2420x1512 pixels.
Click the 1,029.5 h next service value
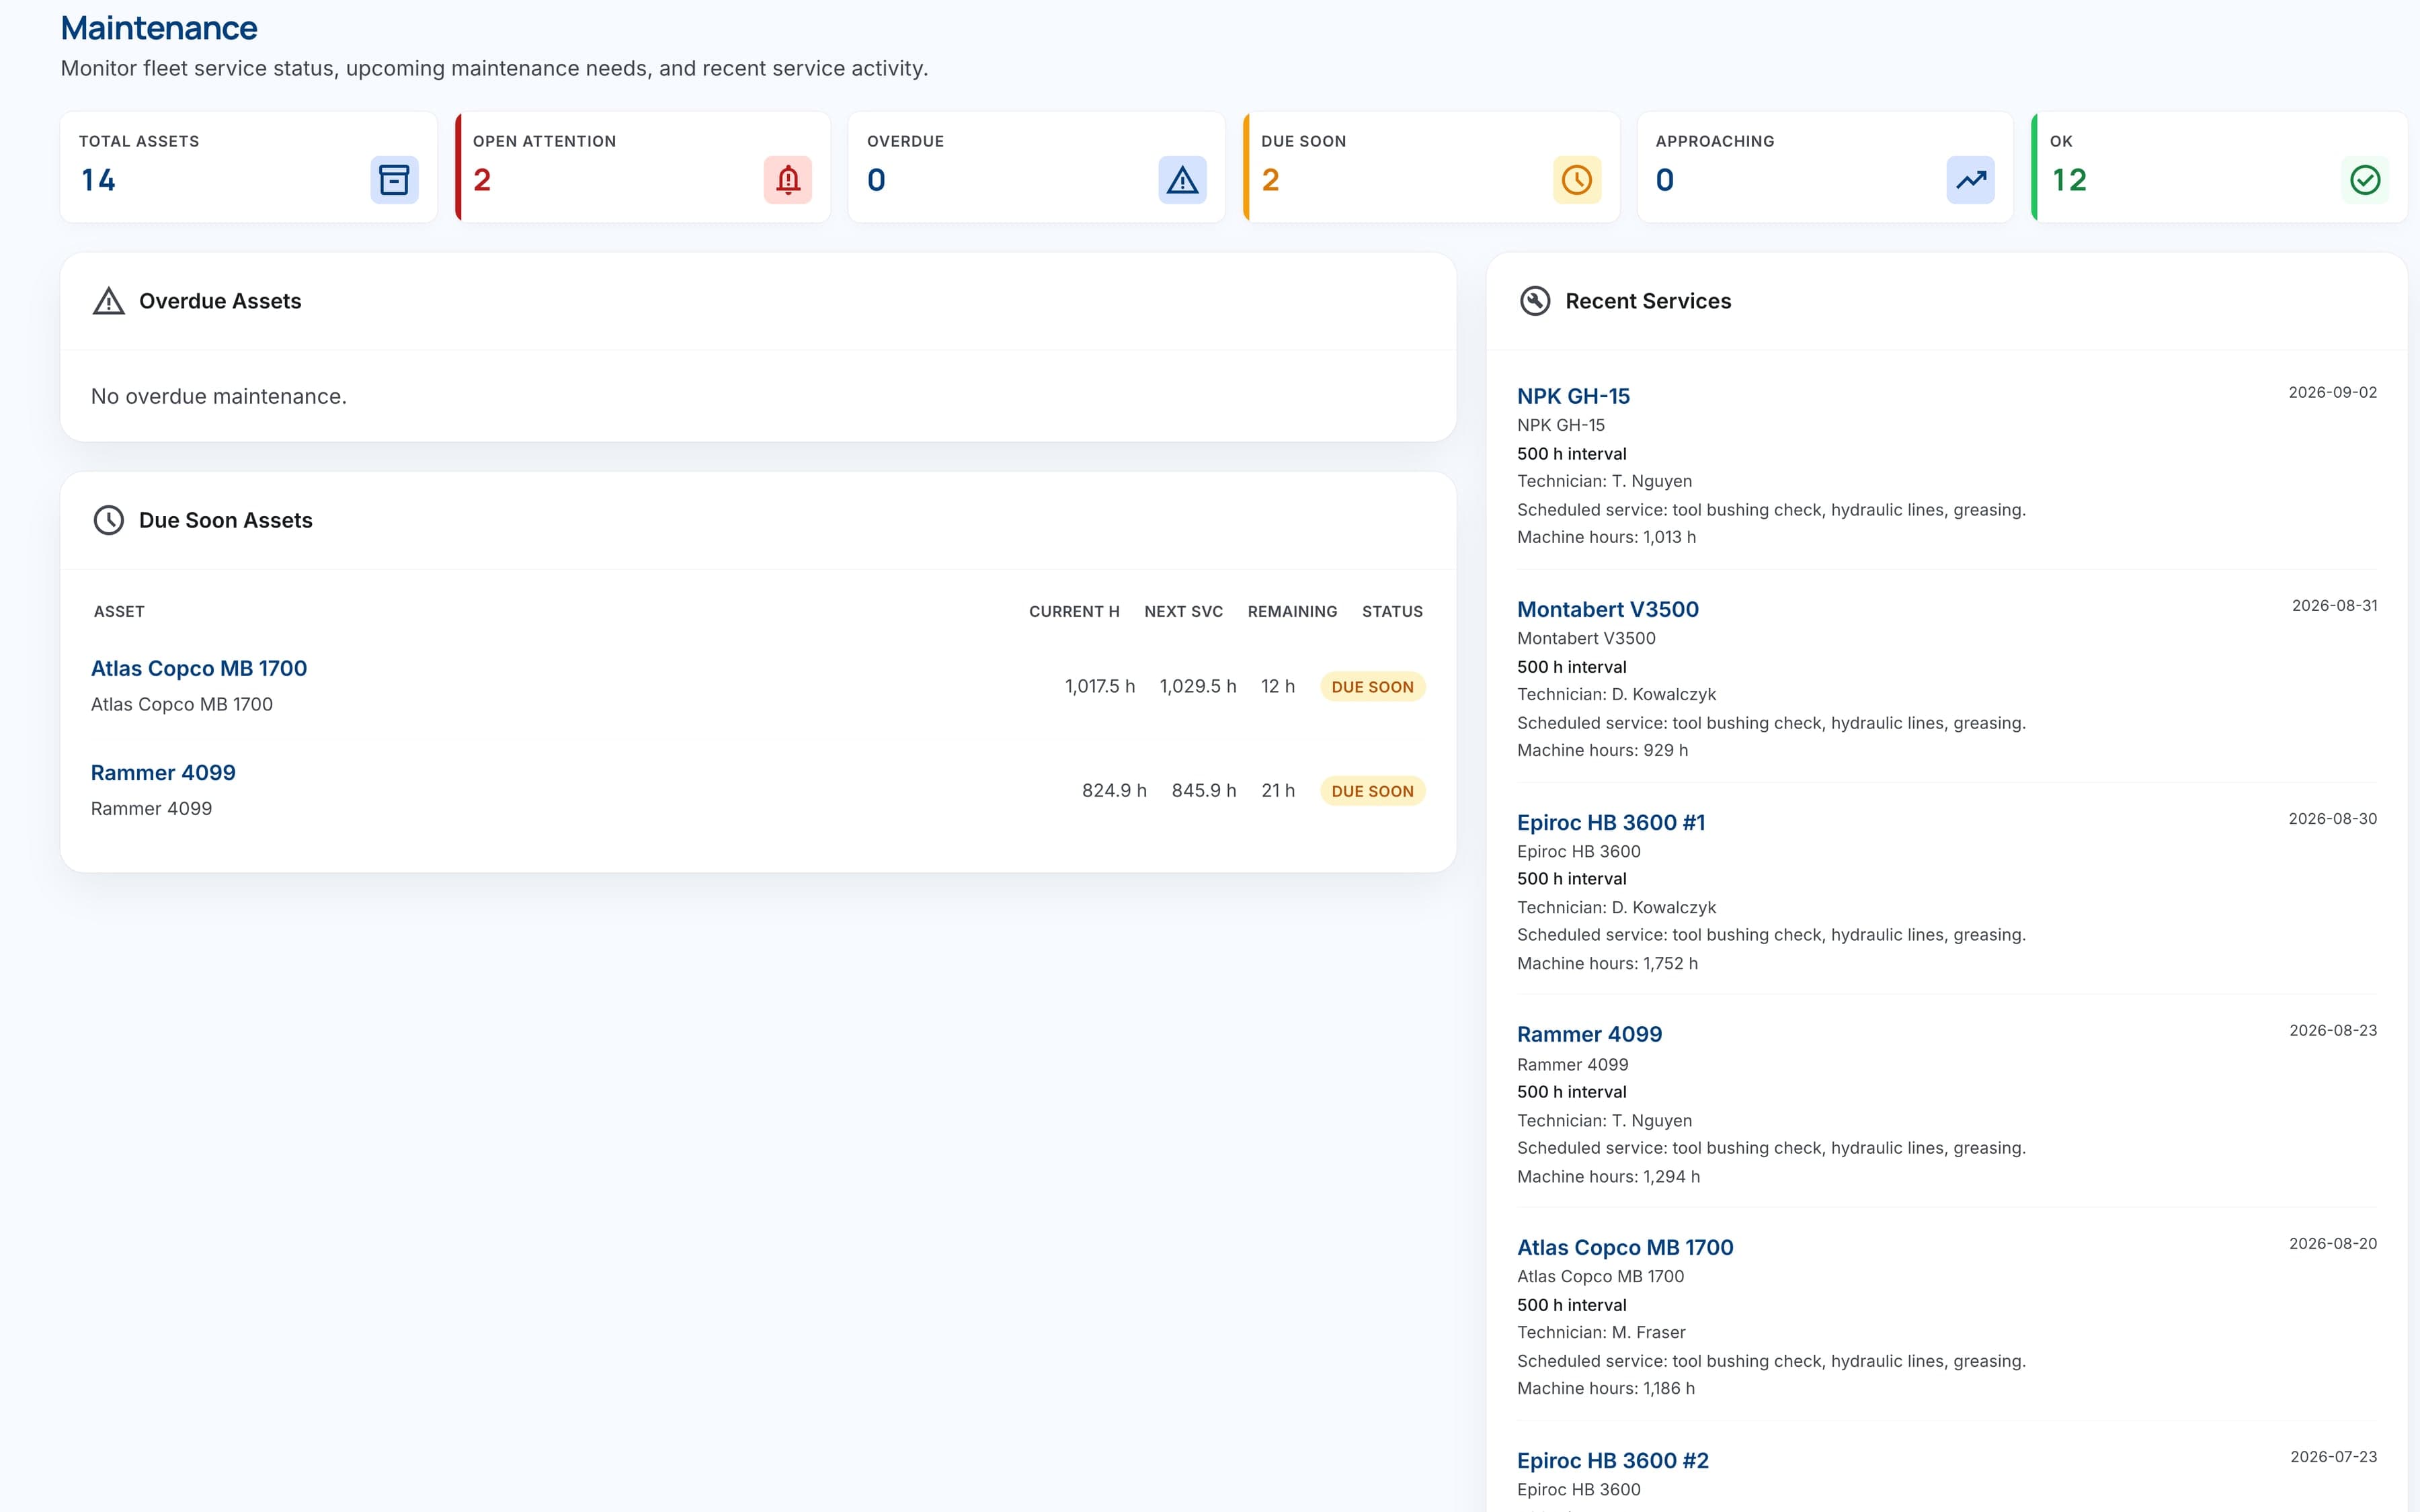(x=1198, y=686)
